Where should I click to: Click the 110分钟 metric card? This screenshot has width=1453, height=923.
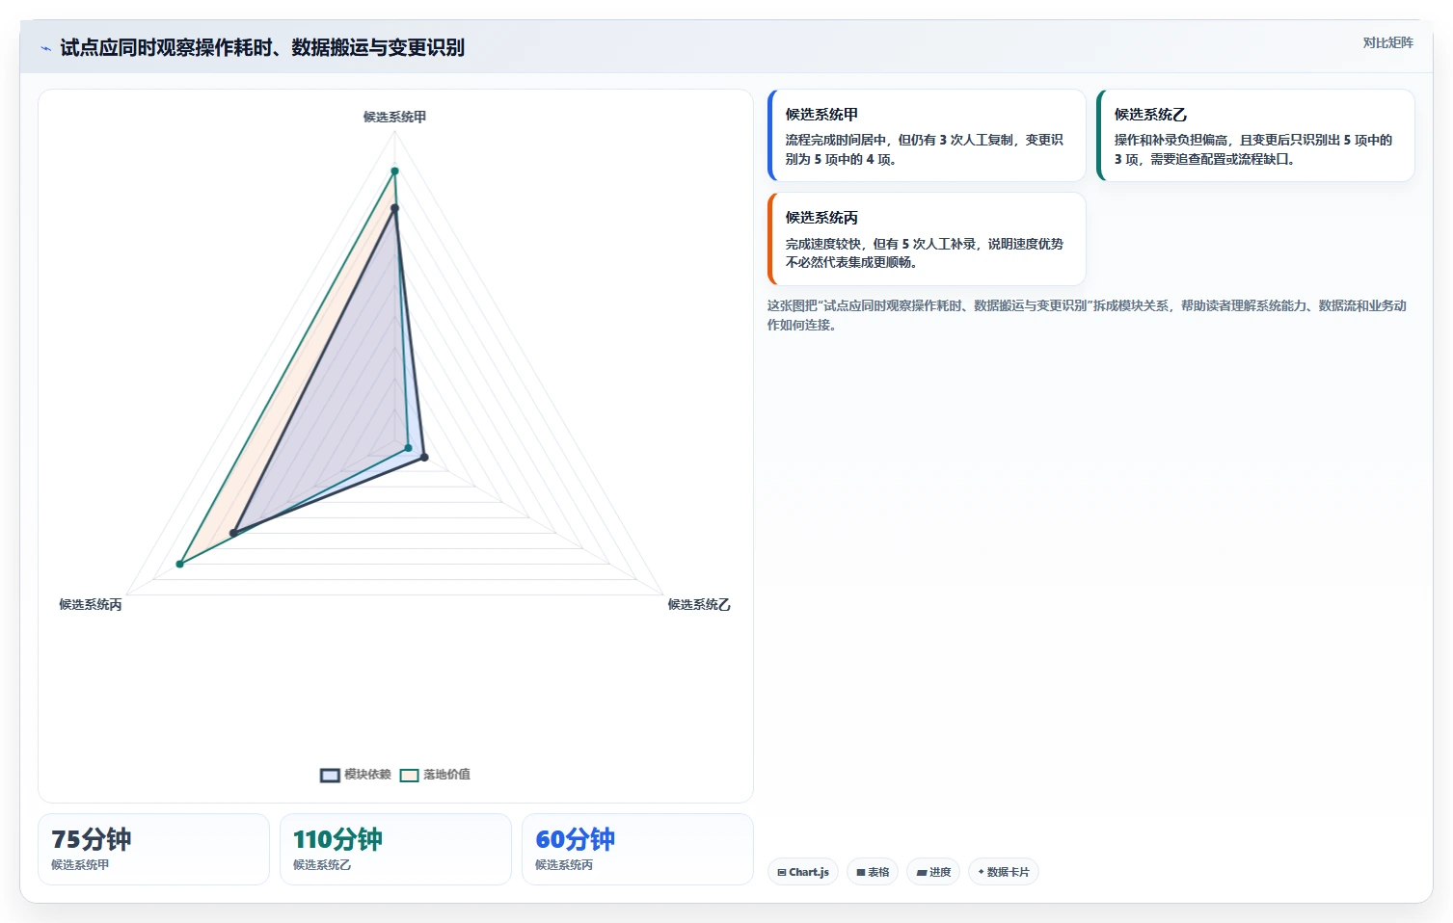click(x=395, y=849)
